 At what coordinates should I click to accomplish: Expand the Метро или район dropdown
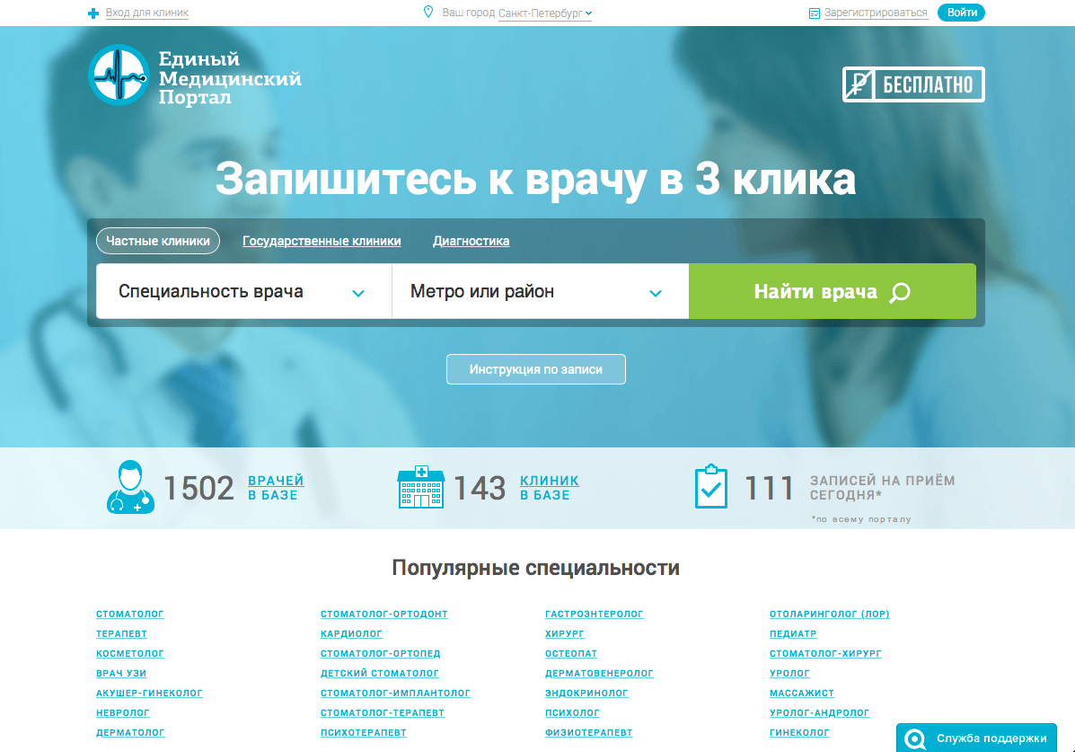(x=540, y=292)
